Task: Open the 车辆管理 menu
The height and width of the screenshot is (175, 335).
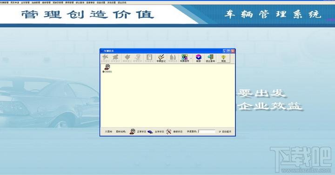Action: [x=4, y=3]
